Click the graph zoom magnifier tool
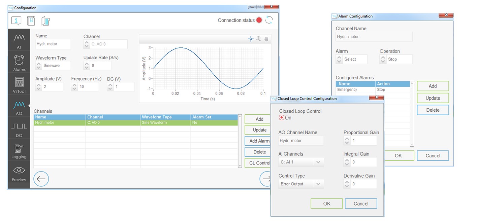This screenshot has height=222, width=477. click(258, 39)
